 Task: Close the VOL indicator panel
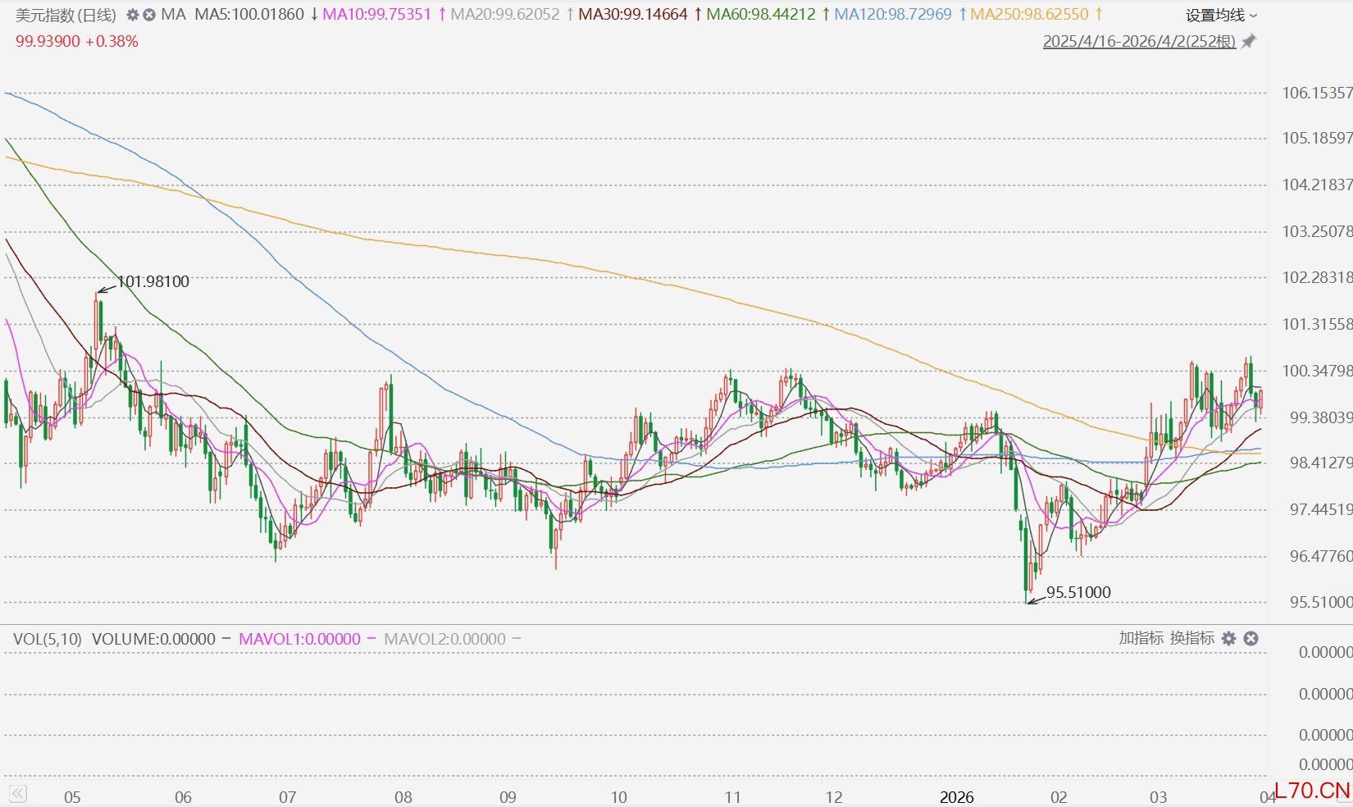click(1250, 638)
